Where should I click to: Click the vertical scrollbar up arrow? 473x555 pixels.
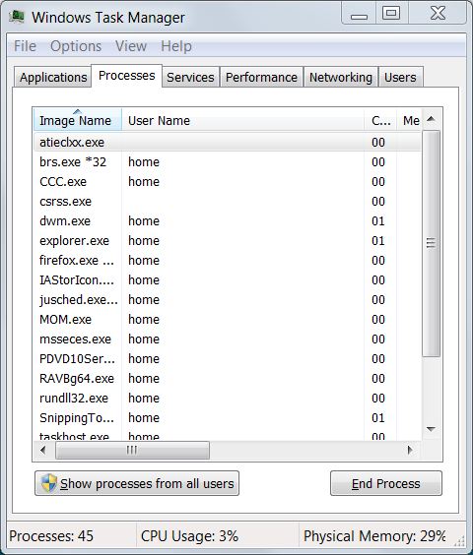(431, 118)
